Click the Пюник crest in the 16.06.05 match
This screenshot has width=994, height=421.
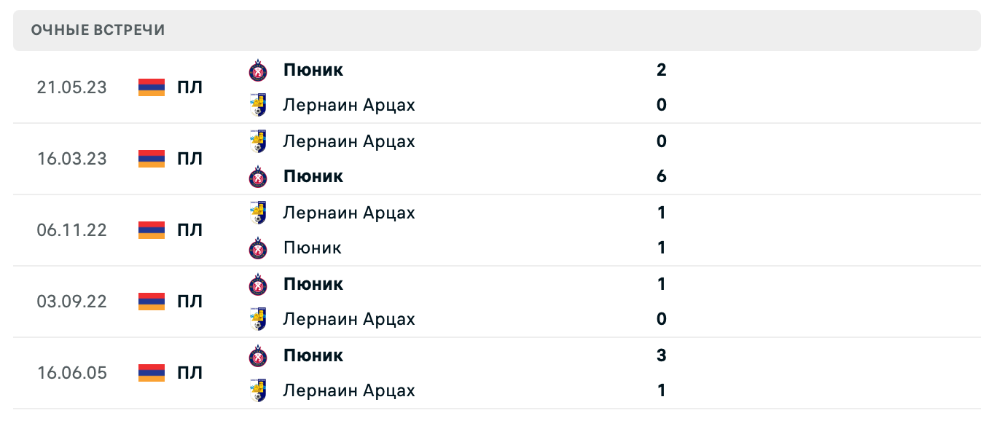click(259, 355)
